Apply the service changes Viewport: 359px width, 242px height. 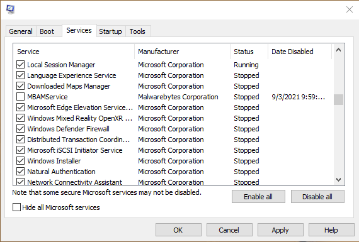(280, 230)
